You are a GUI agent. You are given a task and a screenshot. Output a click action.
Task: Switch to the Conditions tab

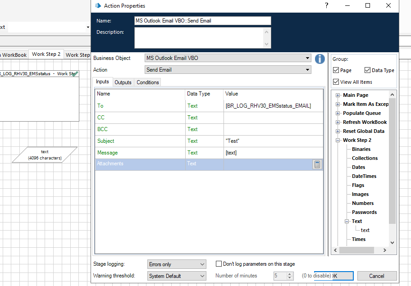click(x=148, y=82)
